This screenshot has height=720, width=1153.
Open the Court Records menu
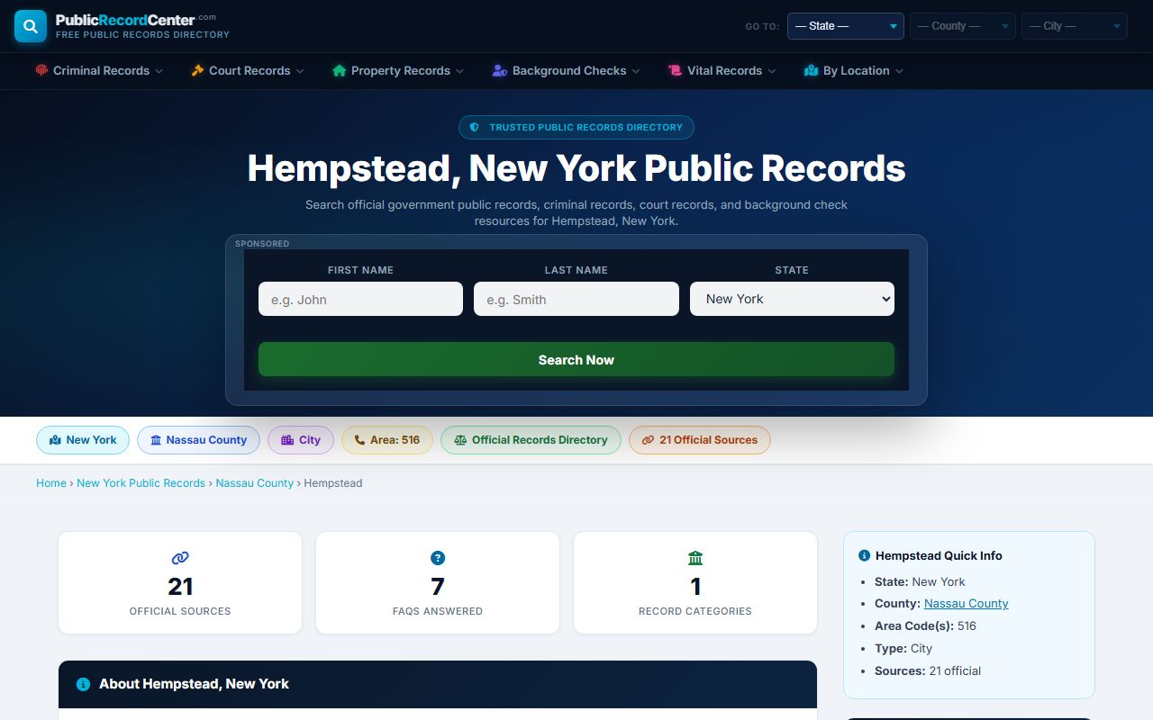pyautogui.click(x=248, y=70)
